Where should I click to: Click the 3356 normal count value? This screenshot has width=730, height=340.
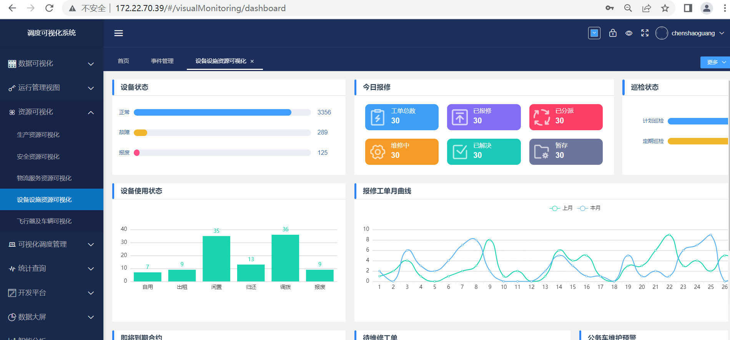pyautogui.click(x=324, y=112)
